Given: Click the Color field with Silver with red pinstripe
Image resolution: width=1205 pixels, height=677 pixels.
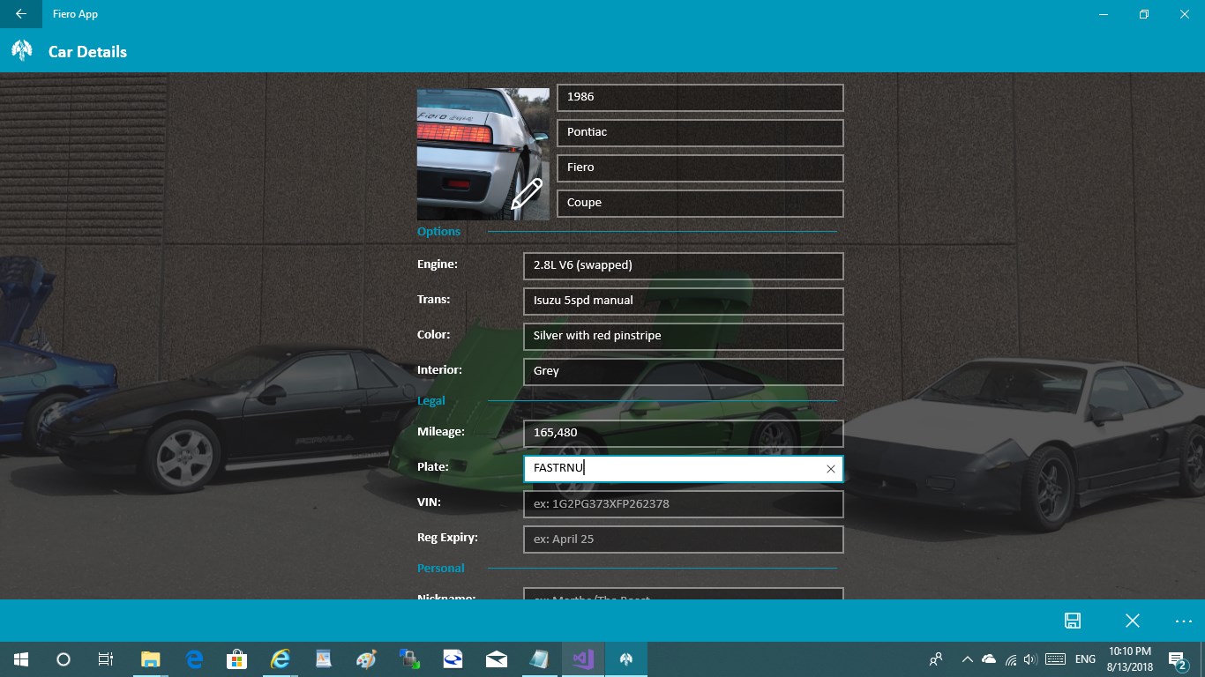Looking at the screenshot, I should click(684, 337).
